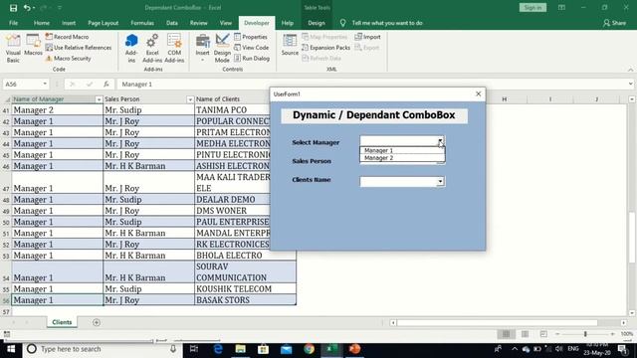Click the Sign in button
Viewport: 637px width, 358px height.
(x=532, y=8)
